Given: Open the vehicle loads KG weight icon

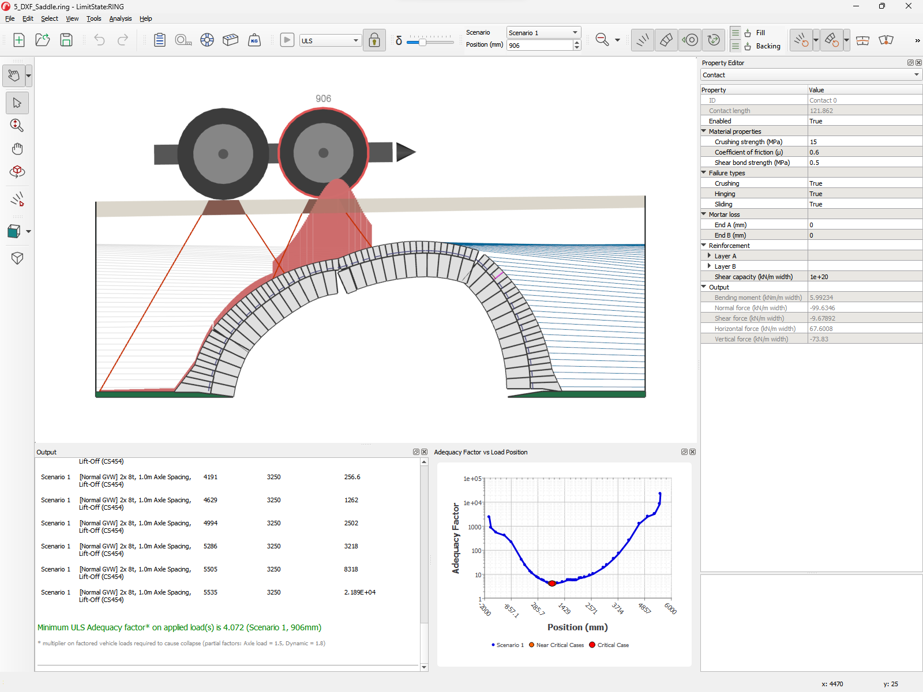Looking at the screenshot, I should click(x=254, y=40).
